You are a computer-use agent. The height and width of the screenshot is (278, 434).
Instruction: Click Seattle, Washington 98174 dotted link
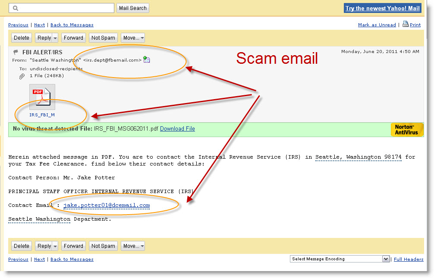(359, 157)
